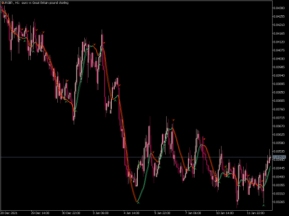Click the 0.83670 scale value
The height and width of the screenshot is (216, 289).
click(x=279, y=126)
